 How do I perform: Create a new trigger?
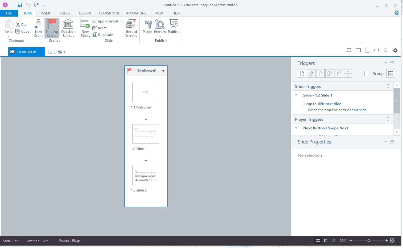tap(302, 73)
